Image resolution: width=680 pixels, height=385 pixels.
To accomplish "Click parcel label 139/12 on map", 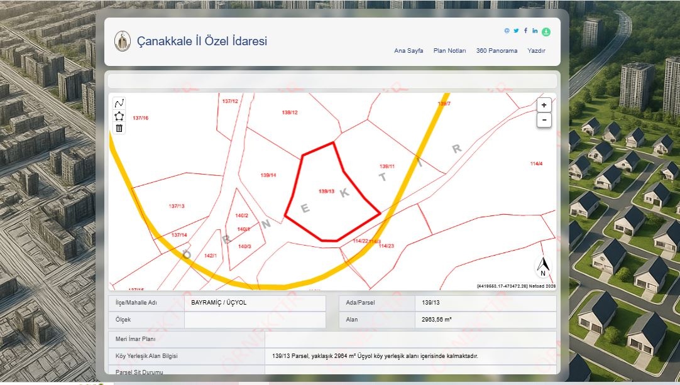I will click(x=290, y=112).
